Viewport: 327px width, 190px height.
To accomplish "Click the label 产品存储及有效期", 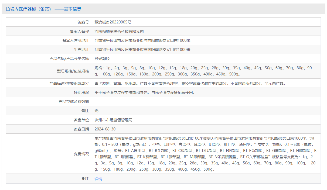I will click(x=74, y=102).
